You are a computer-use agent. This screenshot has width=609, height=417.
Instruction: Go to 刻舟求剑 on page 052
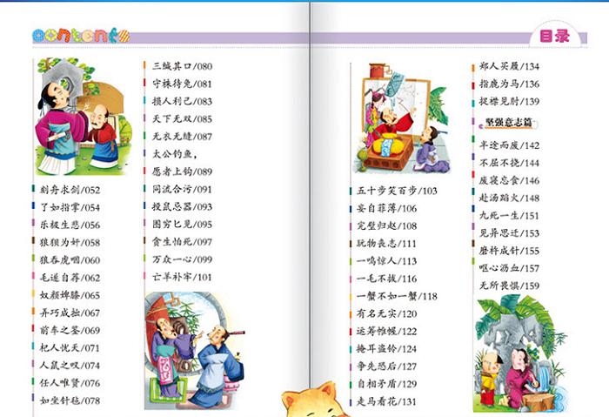pos(70,190)
